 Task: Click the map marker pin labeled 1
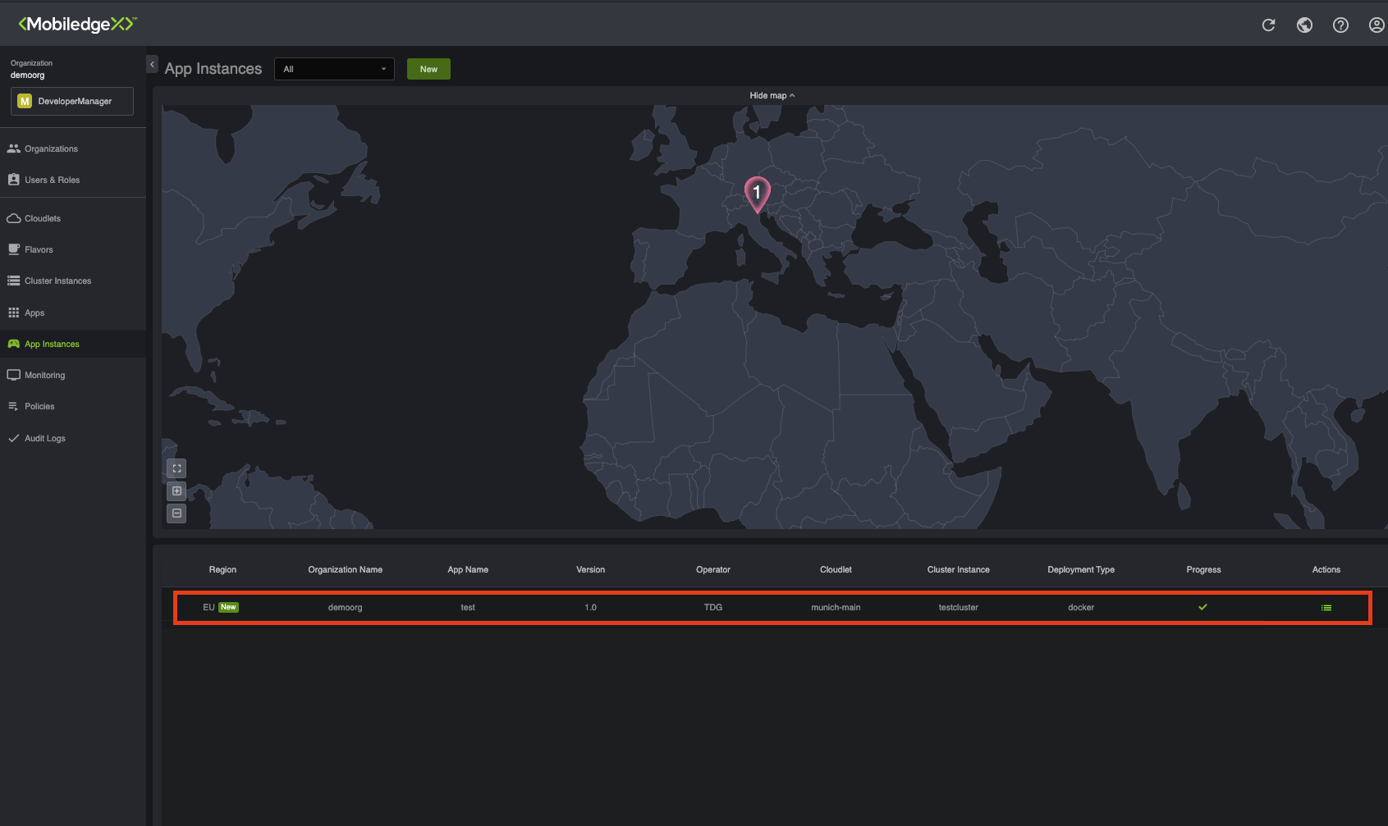(757, 194)
